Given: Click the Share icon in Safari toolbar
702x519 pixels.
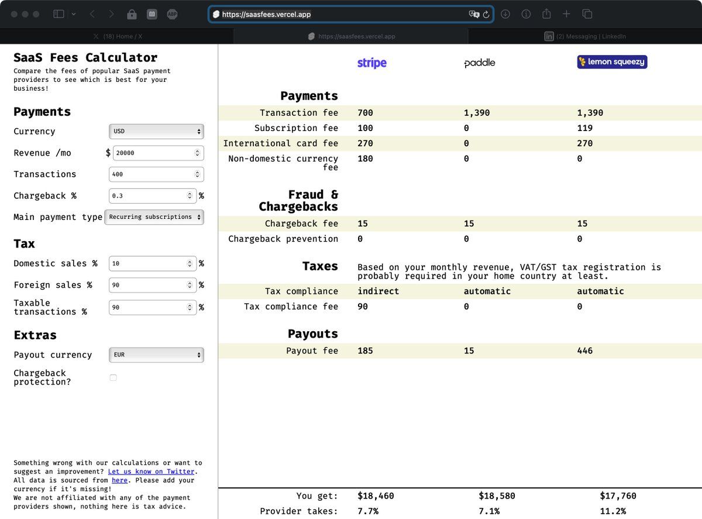Looking at the screenshot, I should tap(546, 14).
